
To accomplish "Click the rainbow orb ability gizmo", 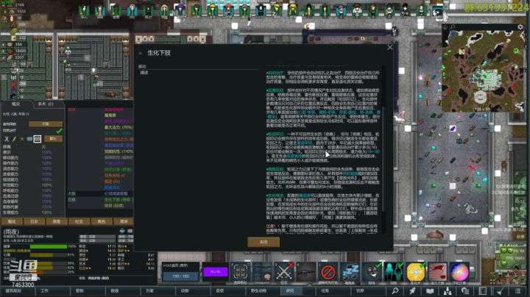I will (459, 272).
